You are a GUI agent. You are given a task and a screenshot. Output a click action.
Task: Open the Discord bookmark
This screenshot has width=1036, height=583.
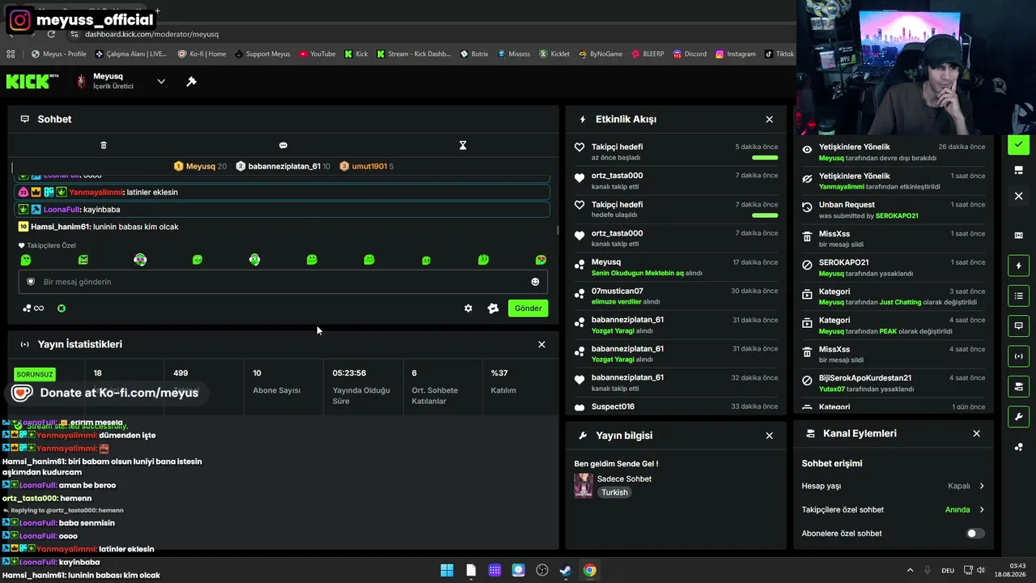click(689, 54)
